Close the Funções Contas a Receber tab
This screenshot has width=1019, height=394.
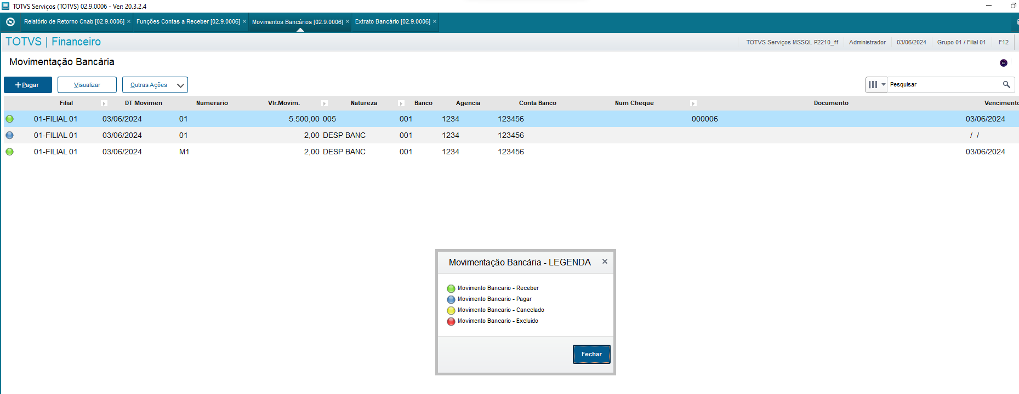(x=244, y=21)
